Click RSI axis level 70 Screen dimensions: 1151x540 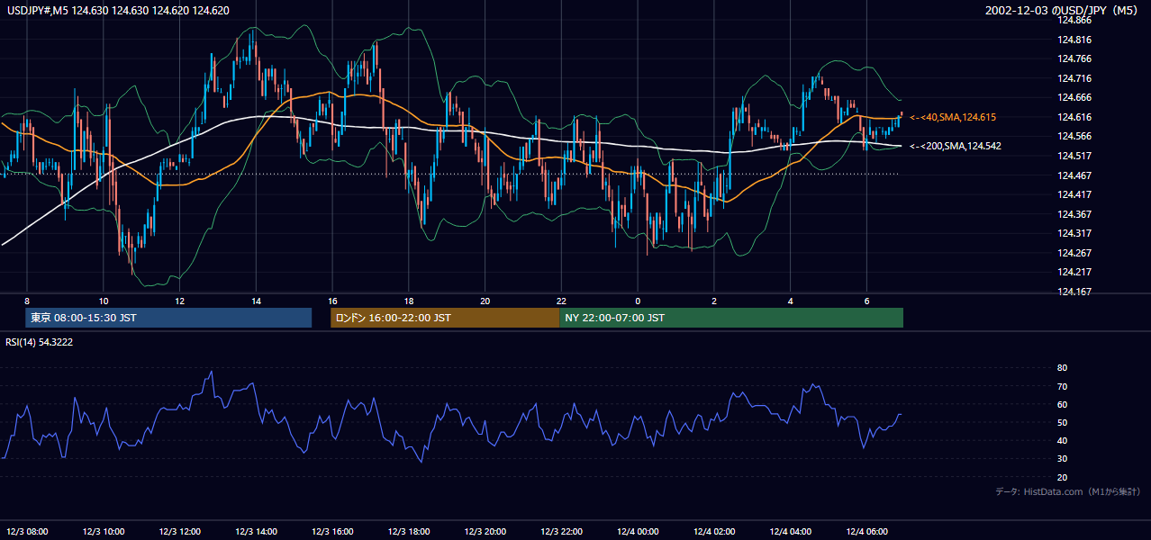click(x=1063, y=386)
